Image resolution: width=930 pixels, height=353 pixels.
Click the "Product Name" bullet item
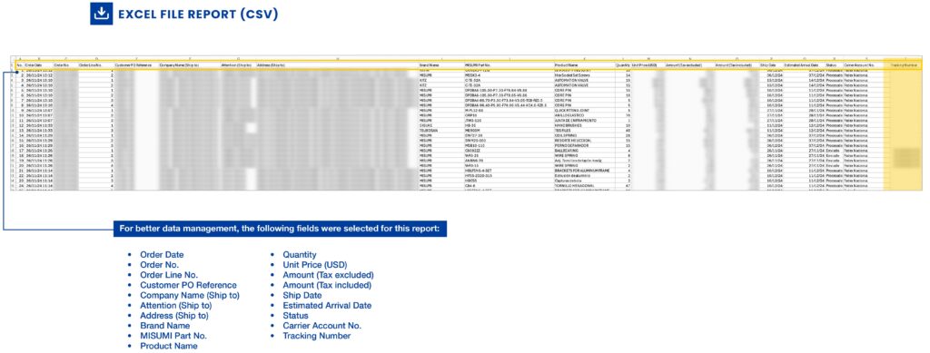point(168,346)
